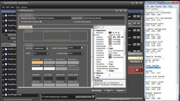The width and height of the screenshot is (180, 101).
Task: Click the RadPageView control icon in tree
Action: 6,95
